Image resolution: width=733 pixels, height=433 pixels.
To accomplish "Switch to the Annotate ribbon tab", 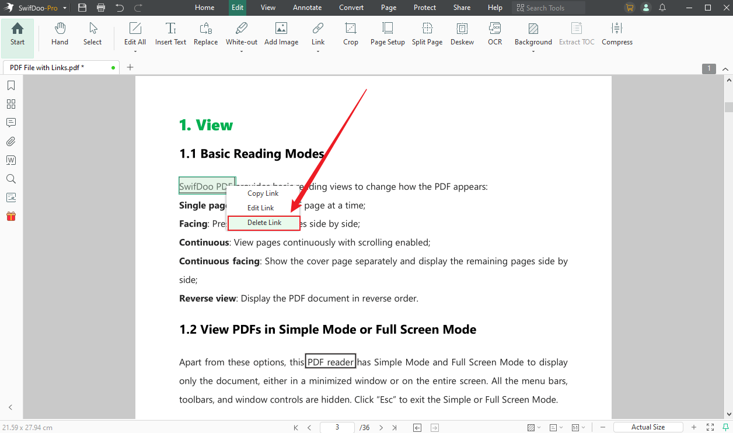I will pyautogui.click(x=307, y=8).
